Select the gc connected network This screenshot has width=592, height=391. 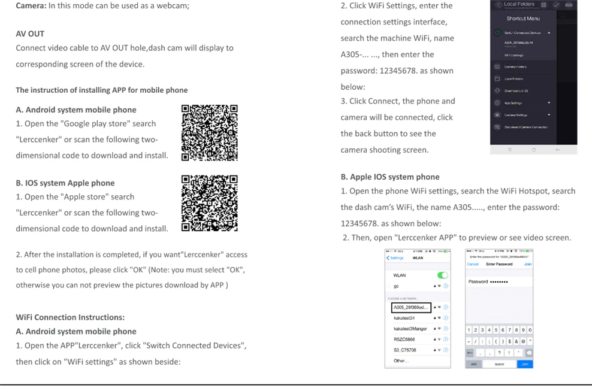(396, 286)
